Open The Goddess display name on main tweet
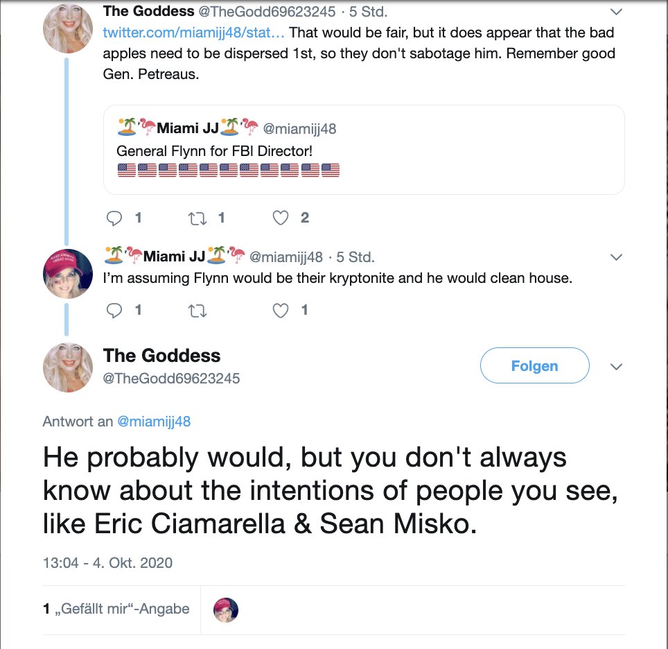Viewport: 668px width, 649px height. (x=161, y=356)
